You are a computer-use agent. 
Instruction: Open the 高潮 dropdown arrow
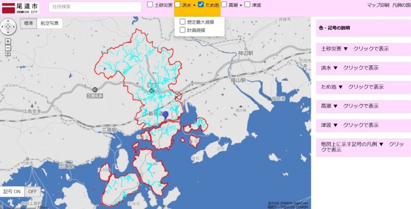click(240, 5)
